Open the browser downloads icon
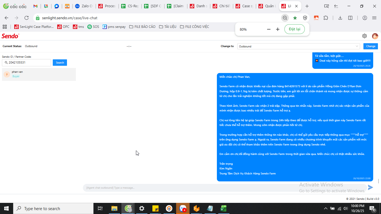 coord(340,18)
